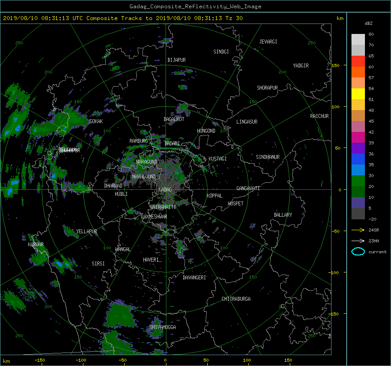Click the BIJAPUR city label
391x366 pixels.
(x=176, y=60)
